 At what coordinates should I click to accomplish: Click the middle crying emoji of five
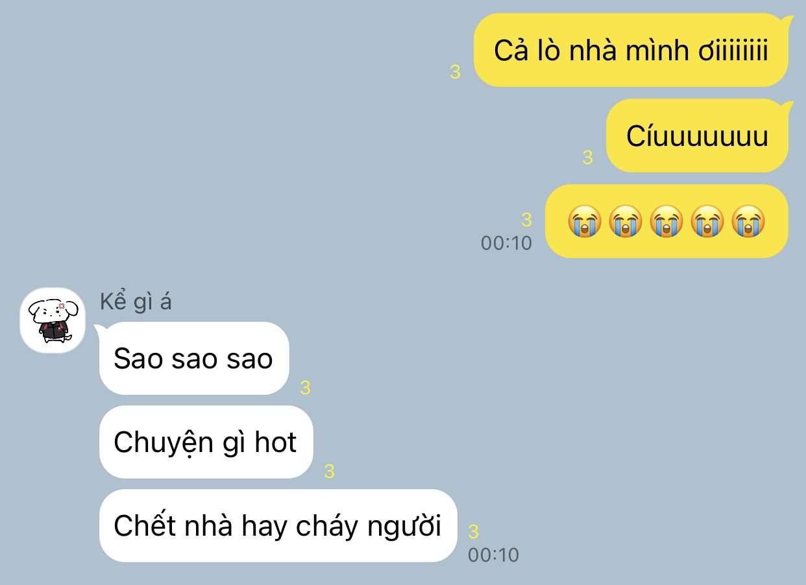coord(666,221)
